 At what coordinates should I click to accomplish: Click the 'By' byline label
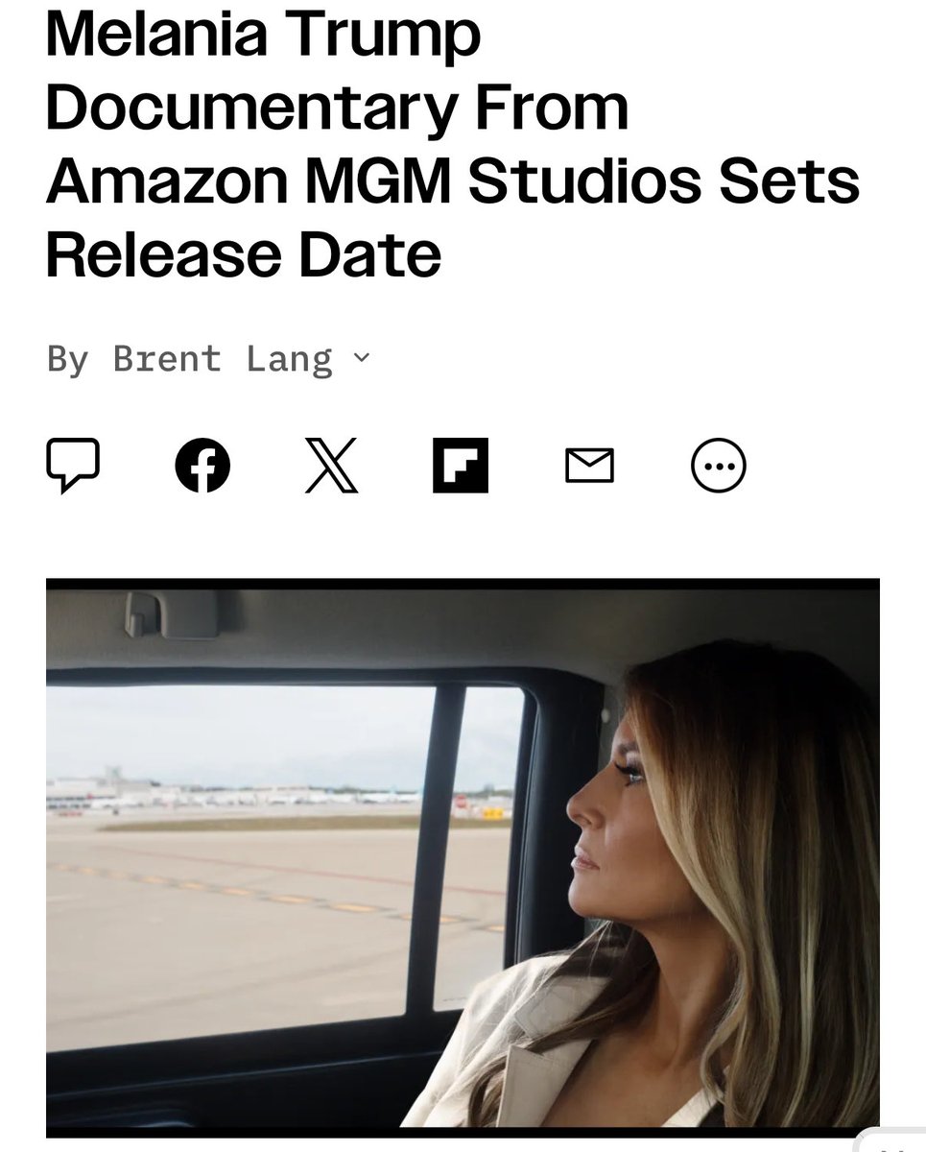[67, 359]
